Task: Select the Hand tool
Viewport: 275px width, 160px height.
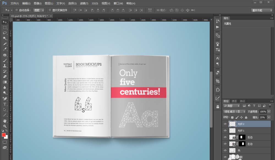Action: pos(5,121)
